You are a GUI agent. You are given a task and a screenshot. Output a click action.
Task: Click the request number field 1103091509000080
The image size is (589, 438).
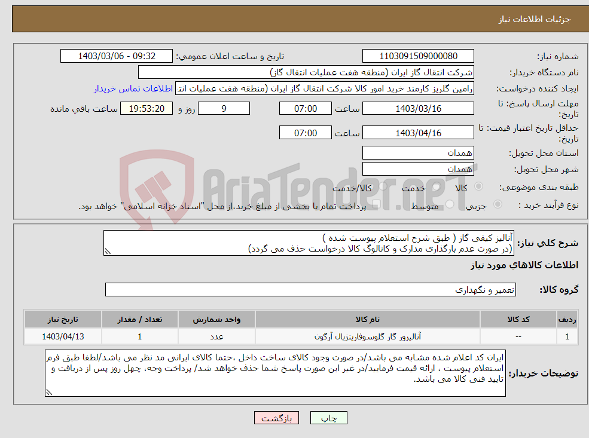(x=418, y=56)
